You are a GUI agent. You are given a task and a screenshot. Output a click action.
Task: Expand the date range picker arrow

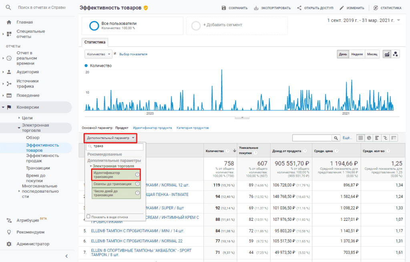[x=398, y=20]
